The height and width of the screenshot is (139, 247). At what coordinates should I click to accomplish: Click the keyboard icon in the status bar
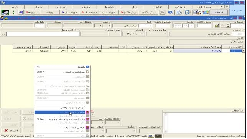click(x=158, y=136)
